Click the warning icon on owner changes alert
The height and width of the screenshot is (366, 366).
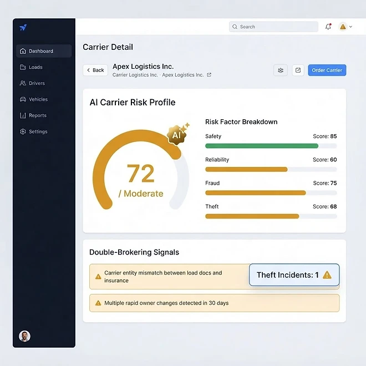[x=98, y=303]
